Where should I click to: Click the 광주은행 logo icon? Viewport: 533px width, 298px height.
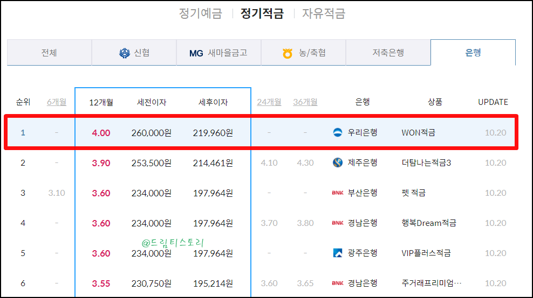tap(338, 253)
